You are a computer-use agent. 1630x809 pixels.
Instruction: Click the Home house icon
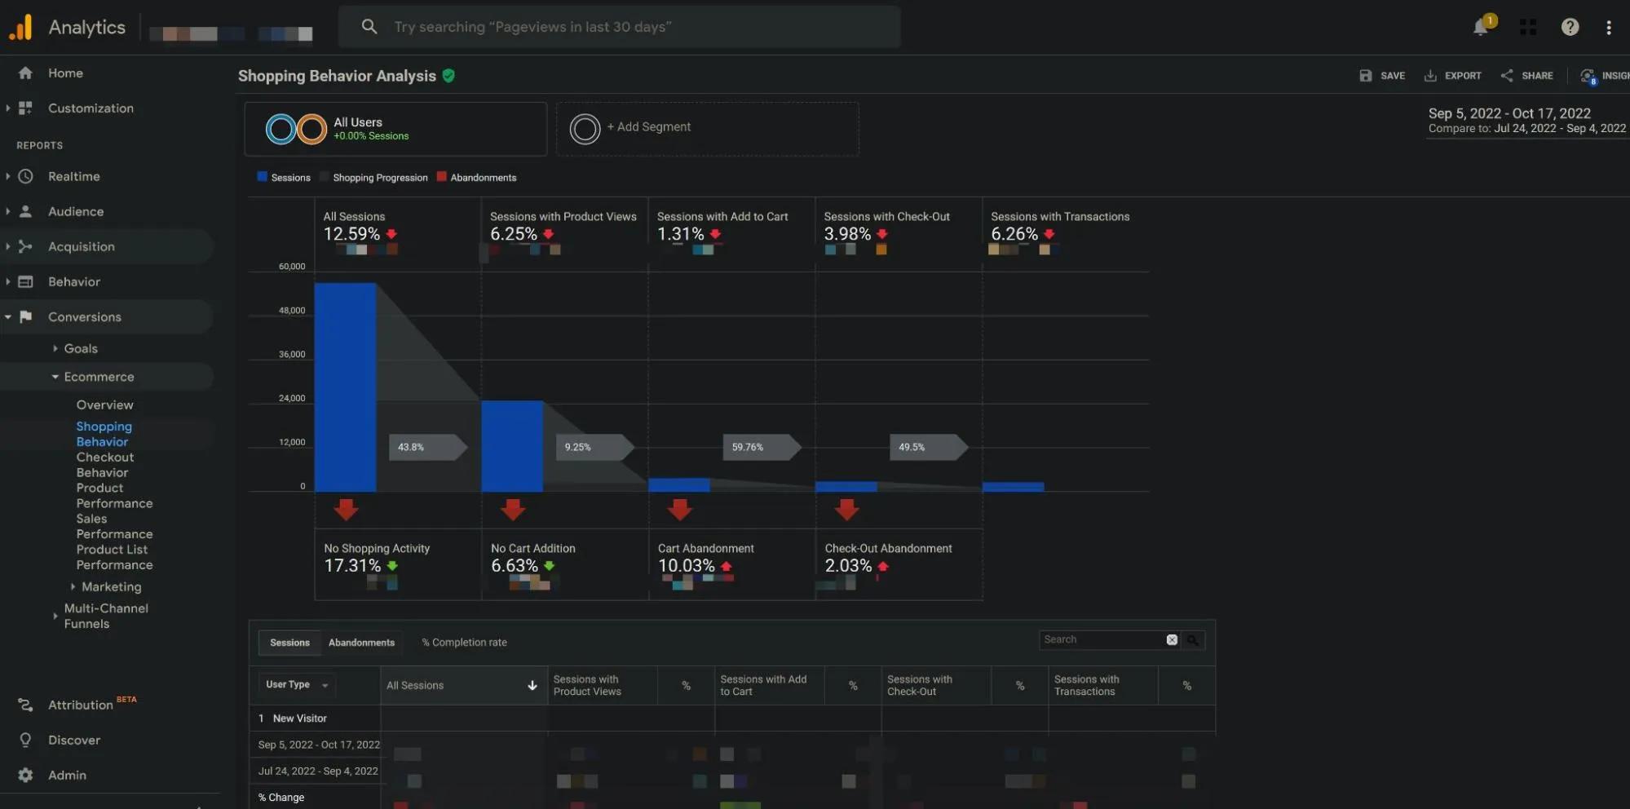25,73
